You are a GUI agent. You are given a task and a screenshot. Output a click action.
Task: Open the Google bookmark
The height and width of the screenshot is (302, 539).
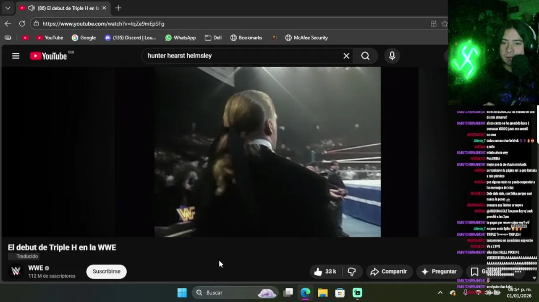point(84,38)
